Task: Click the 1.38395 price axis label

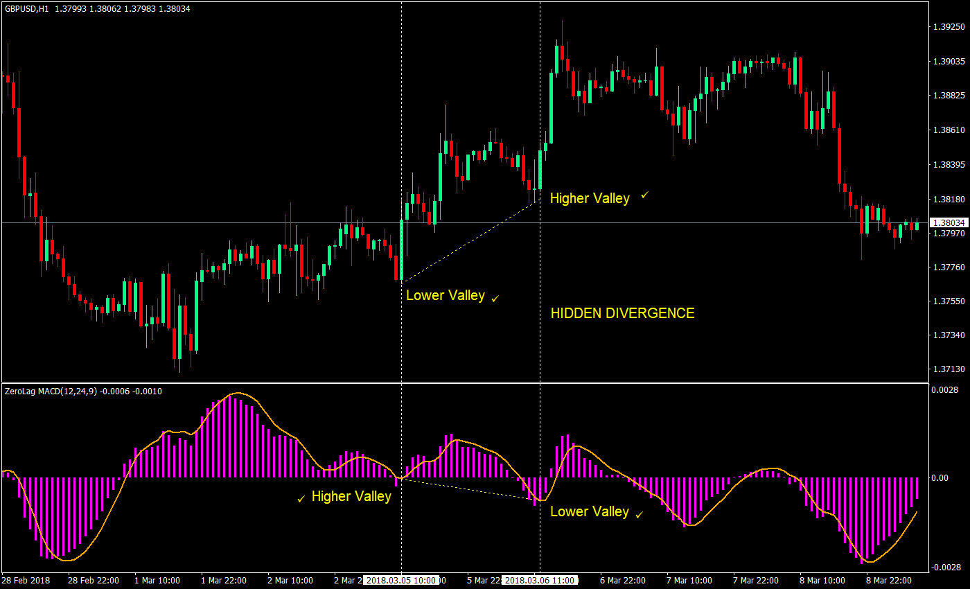Action: click(x=949, y=165)
